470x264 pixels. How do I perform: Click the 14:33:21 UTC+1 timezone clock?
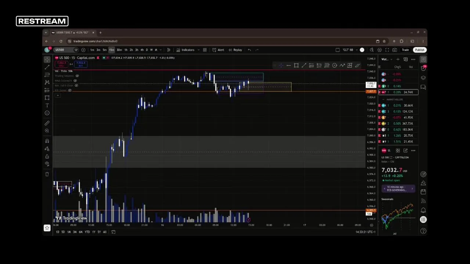[366, 232]
